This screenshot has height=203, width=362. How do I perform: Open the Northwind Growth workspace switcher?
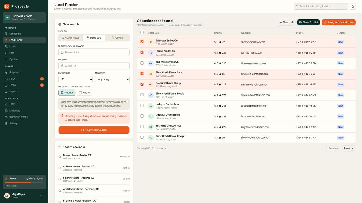[24, 17]
